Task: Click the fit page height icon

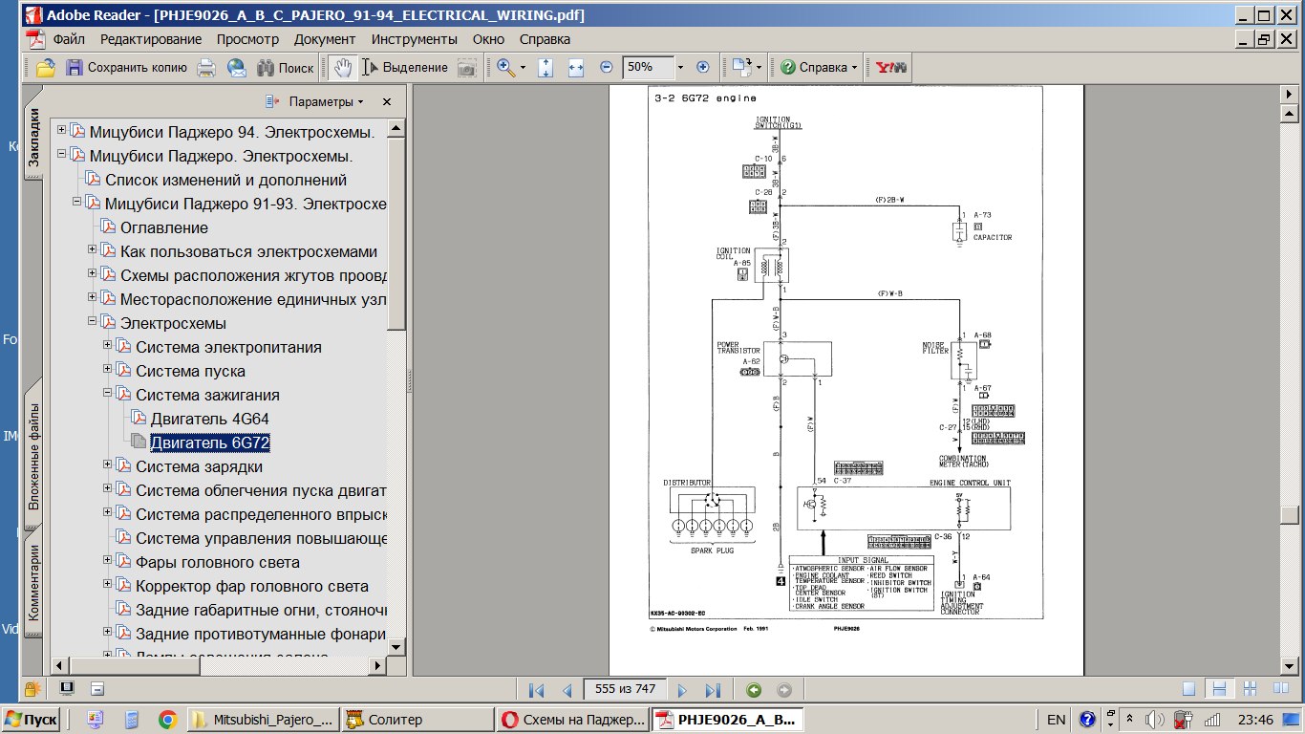Action: pos(546,68)
